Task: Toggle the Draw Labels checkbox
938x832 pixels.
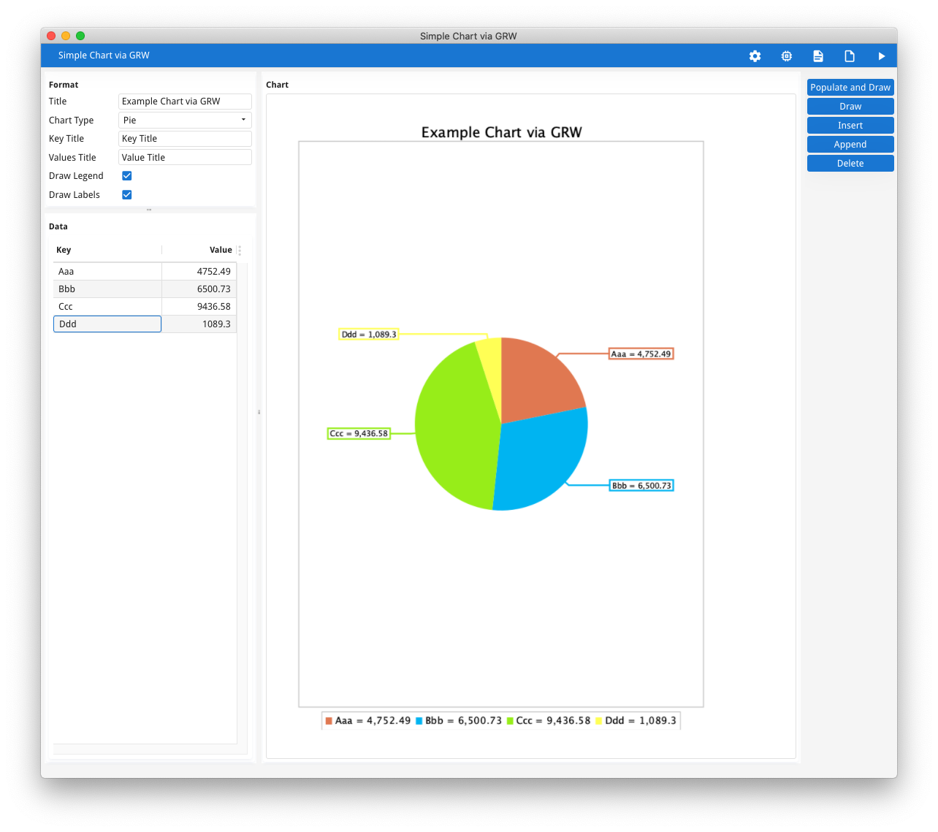Action: [126, 194]
